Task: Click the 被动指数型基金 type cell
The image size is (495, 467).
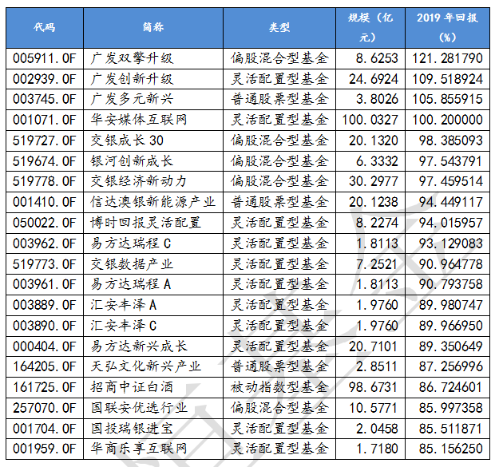Action: click(279, 387)
